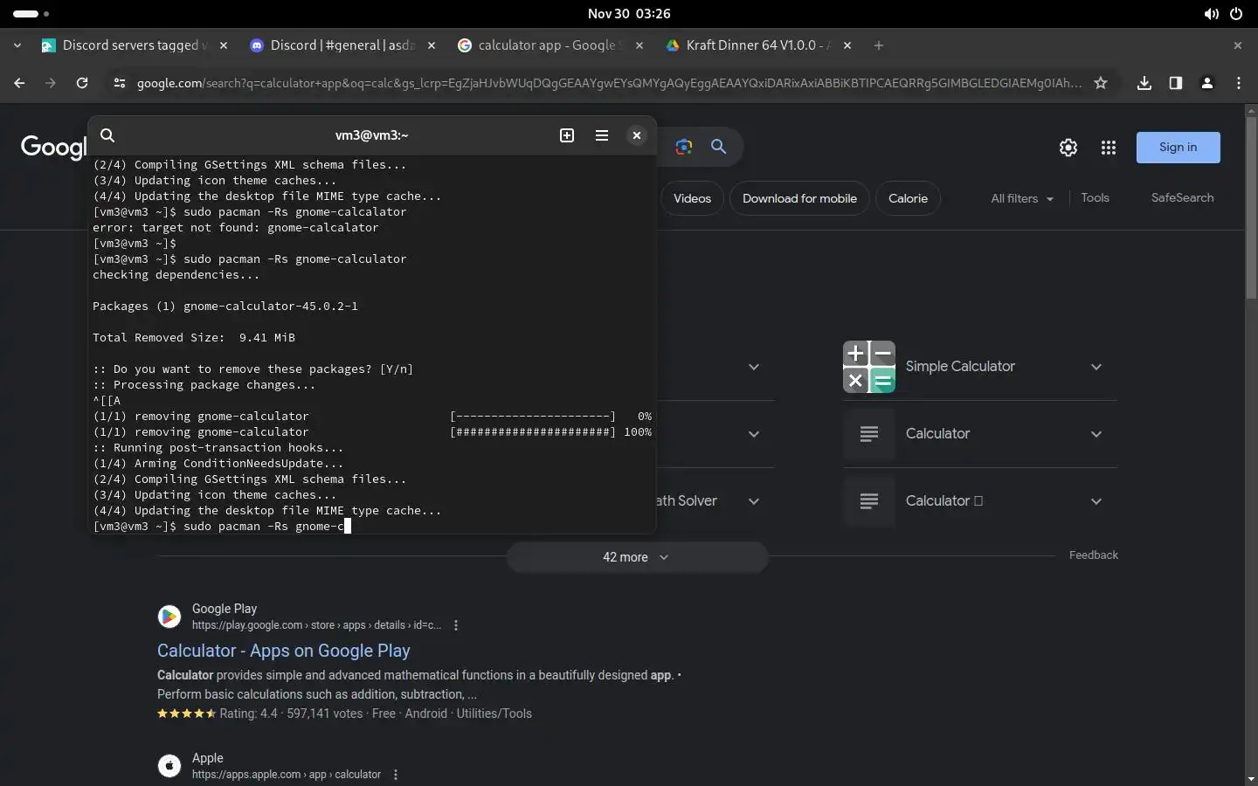
Task: Open the Google apps grid
Action: (x=1109, y=148)
